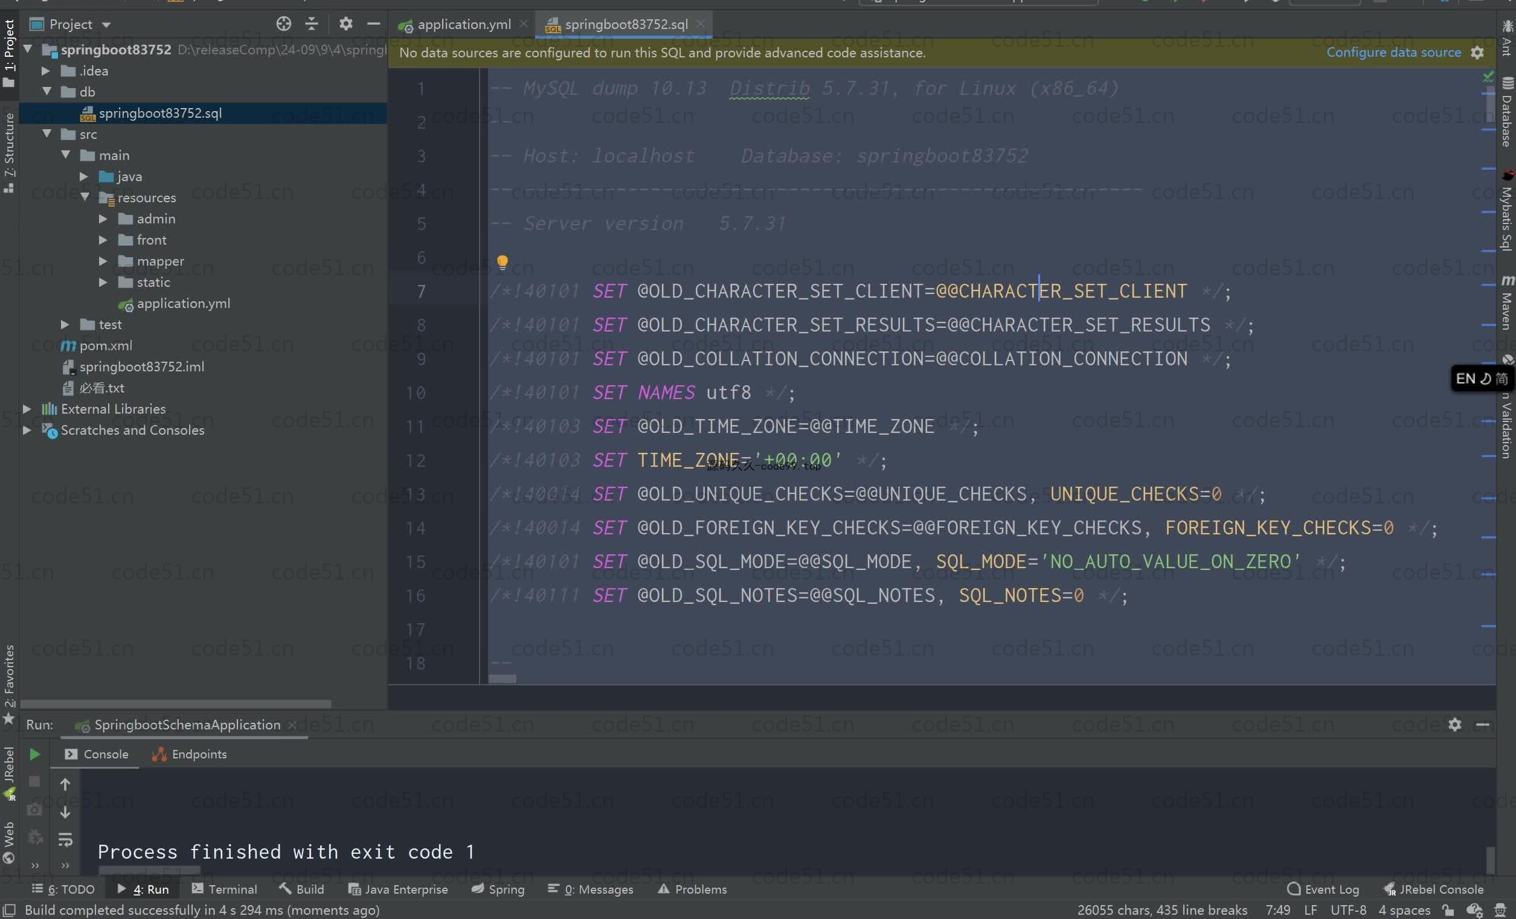Click dump threads camera icon

click(x=34, y=810)
